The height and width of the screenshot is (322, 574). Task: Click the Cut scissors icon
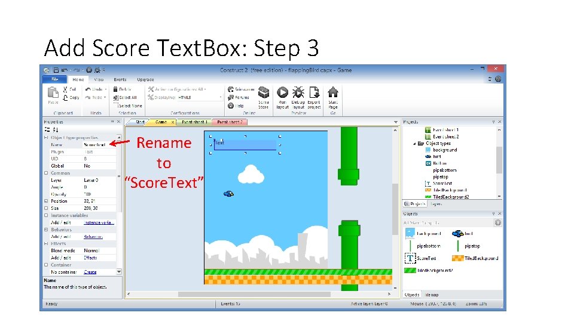click(x=65, y=89)
